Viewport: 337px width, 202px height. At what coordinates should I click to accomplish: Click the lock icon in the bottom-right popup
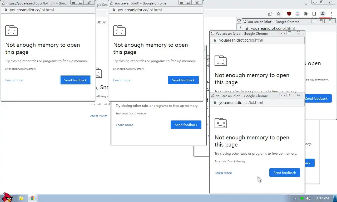pos(215,103)
